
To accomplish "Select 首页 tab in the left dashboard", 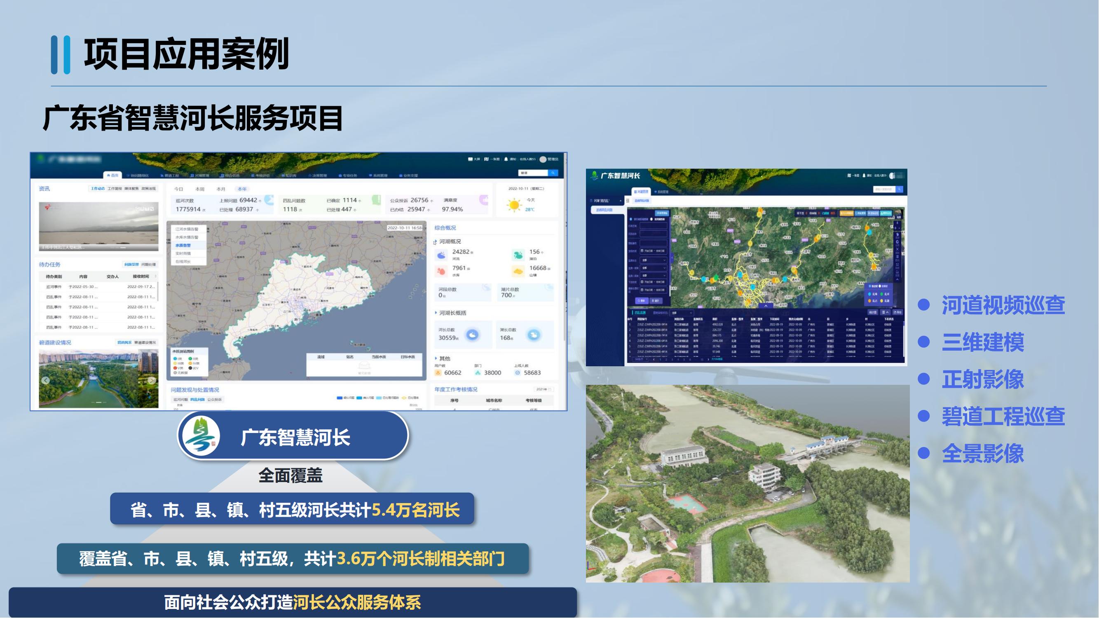I will 113,175.
